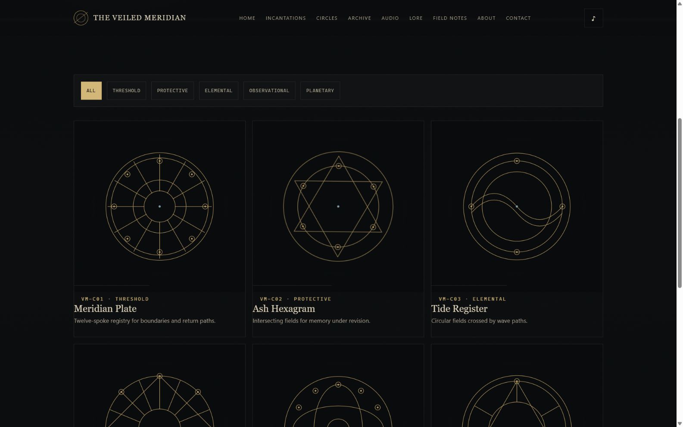
Task: Open the Contact nav link
Action: [x=518, y=18]
